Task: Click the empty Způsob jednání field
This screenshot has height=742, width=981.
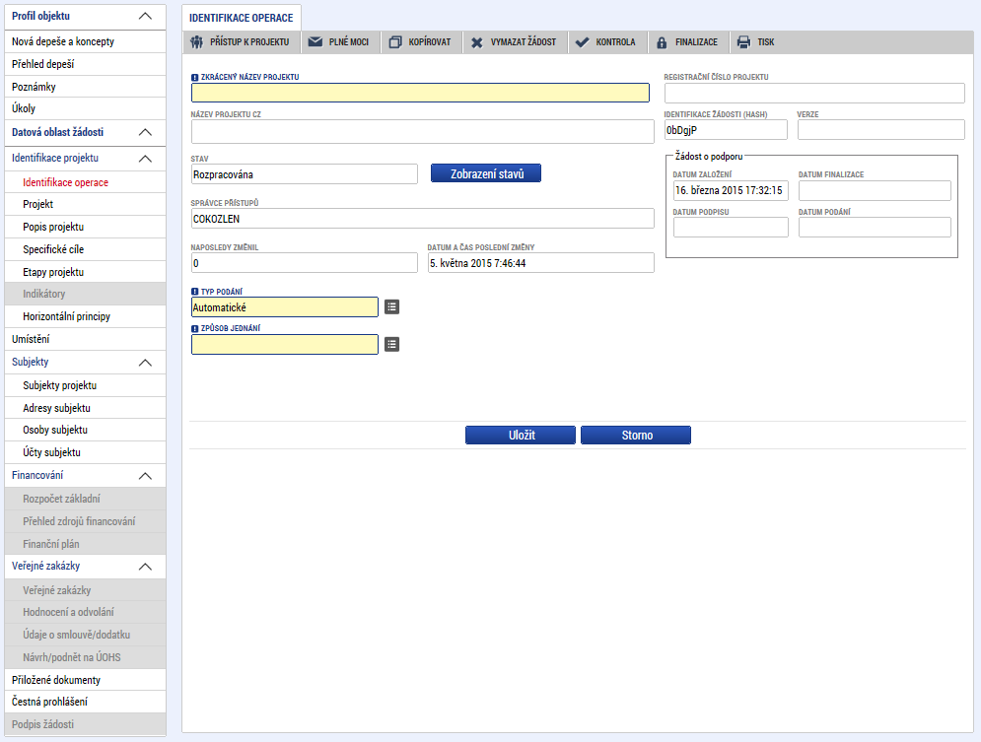Action: (x=285, y=345)
